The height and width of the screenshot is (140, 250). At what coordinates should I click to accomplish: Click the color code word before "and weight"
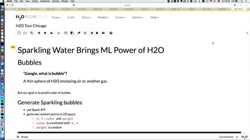coord(50,119)
